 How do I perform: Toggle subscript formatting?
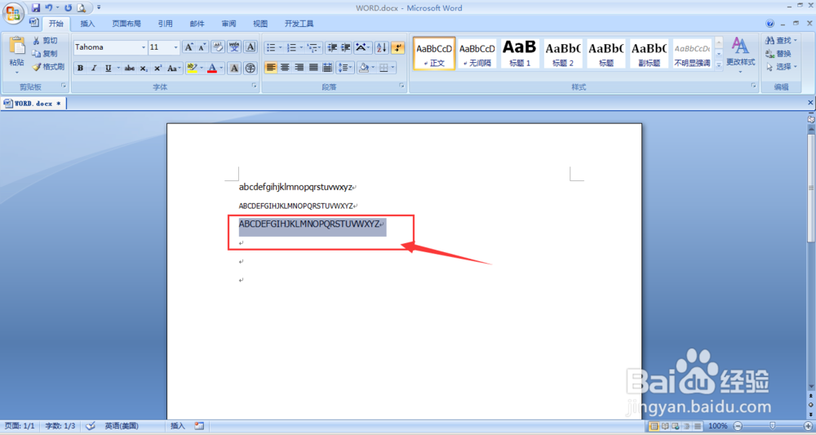[144, 69]
